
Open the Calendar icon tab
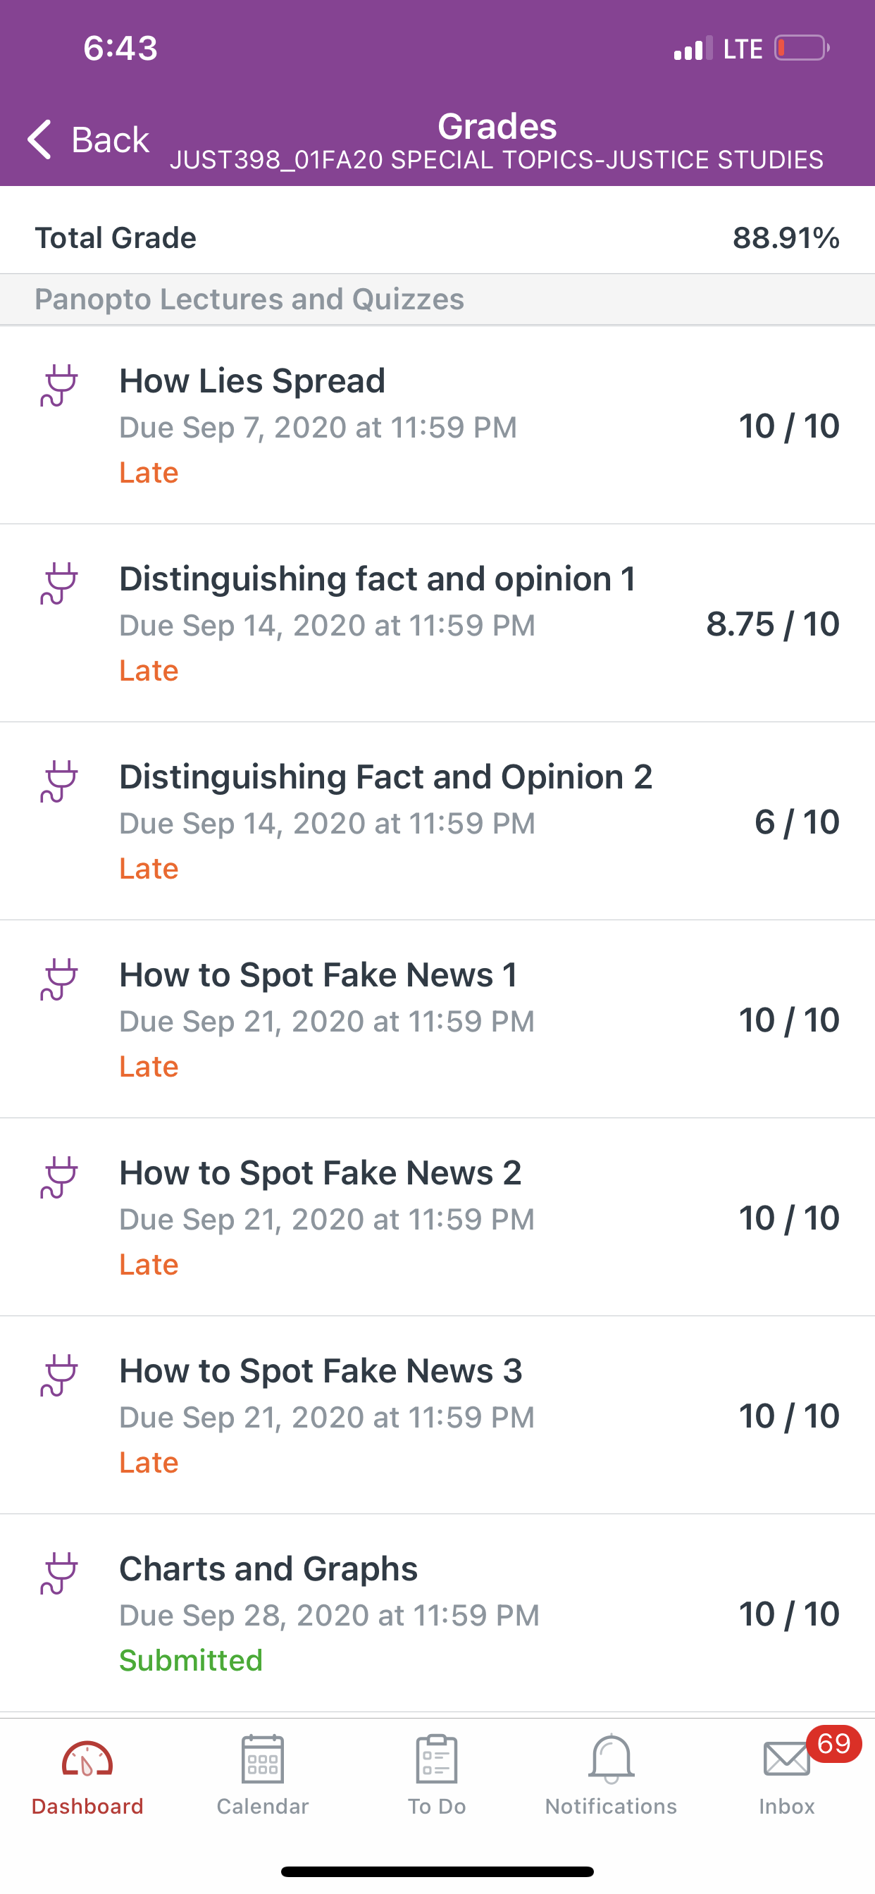[x=263, y=1759]
